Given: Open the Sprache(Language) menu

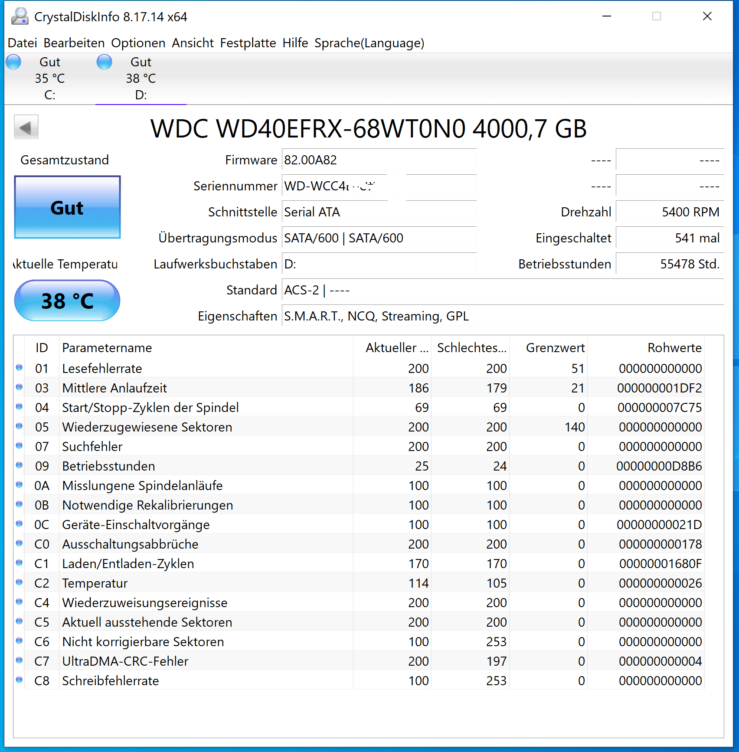Looking at the screenshot, I should pyautogui.click(x=369, y=43).
